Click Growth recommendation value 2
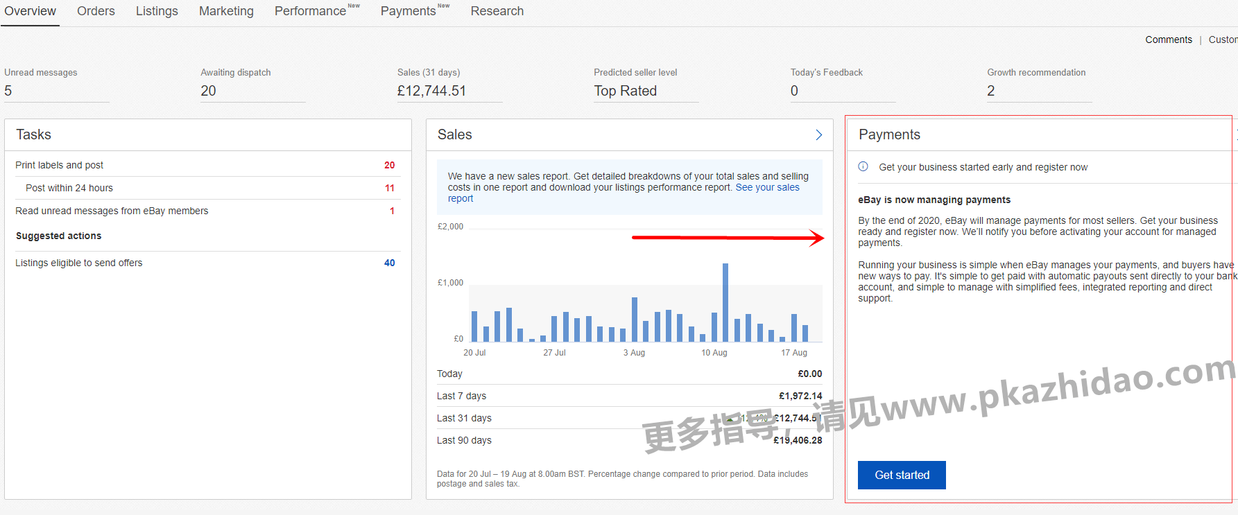This screenshot has width=1238, height=515. [x=991, y=91]
